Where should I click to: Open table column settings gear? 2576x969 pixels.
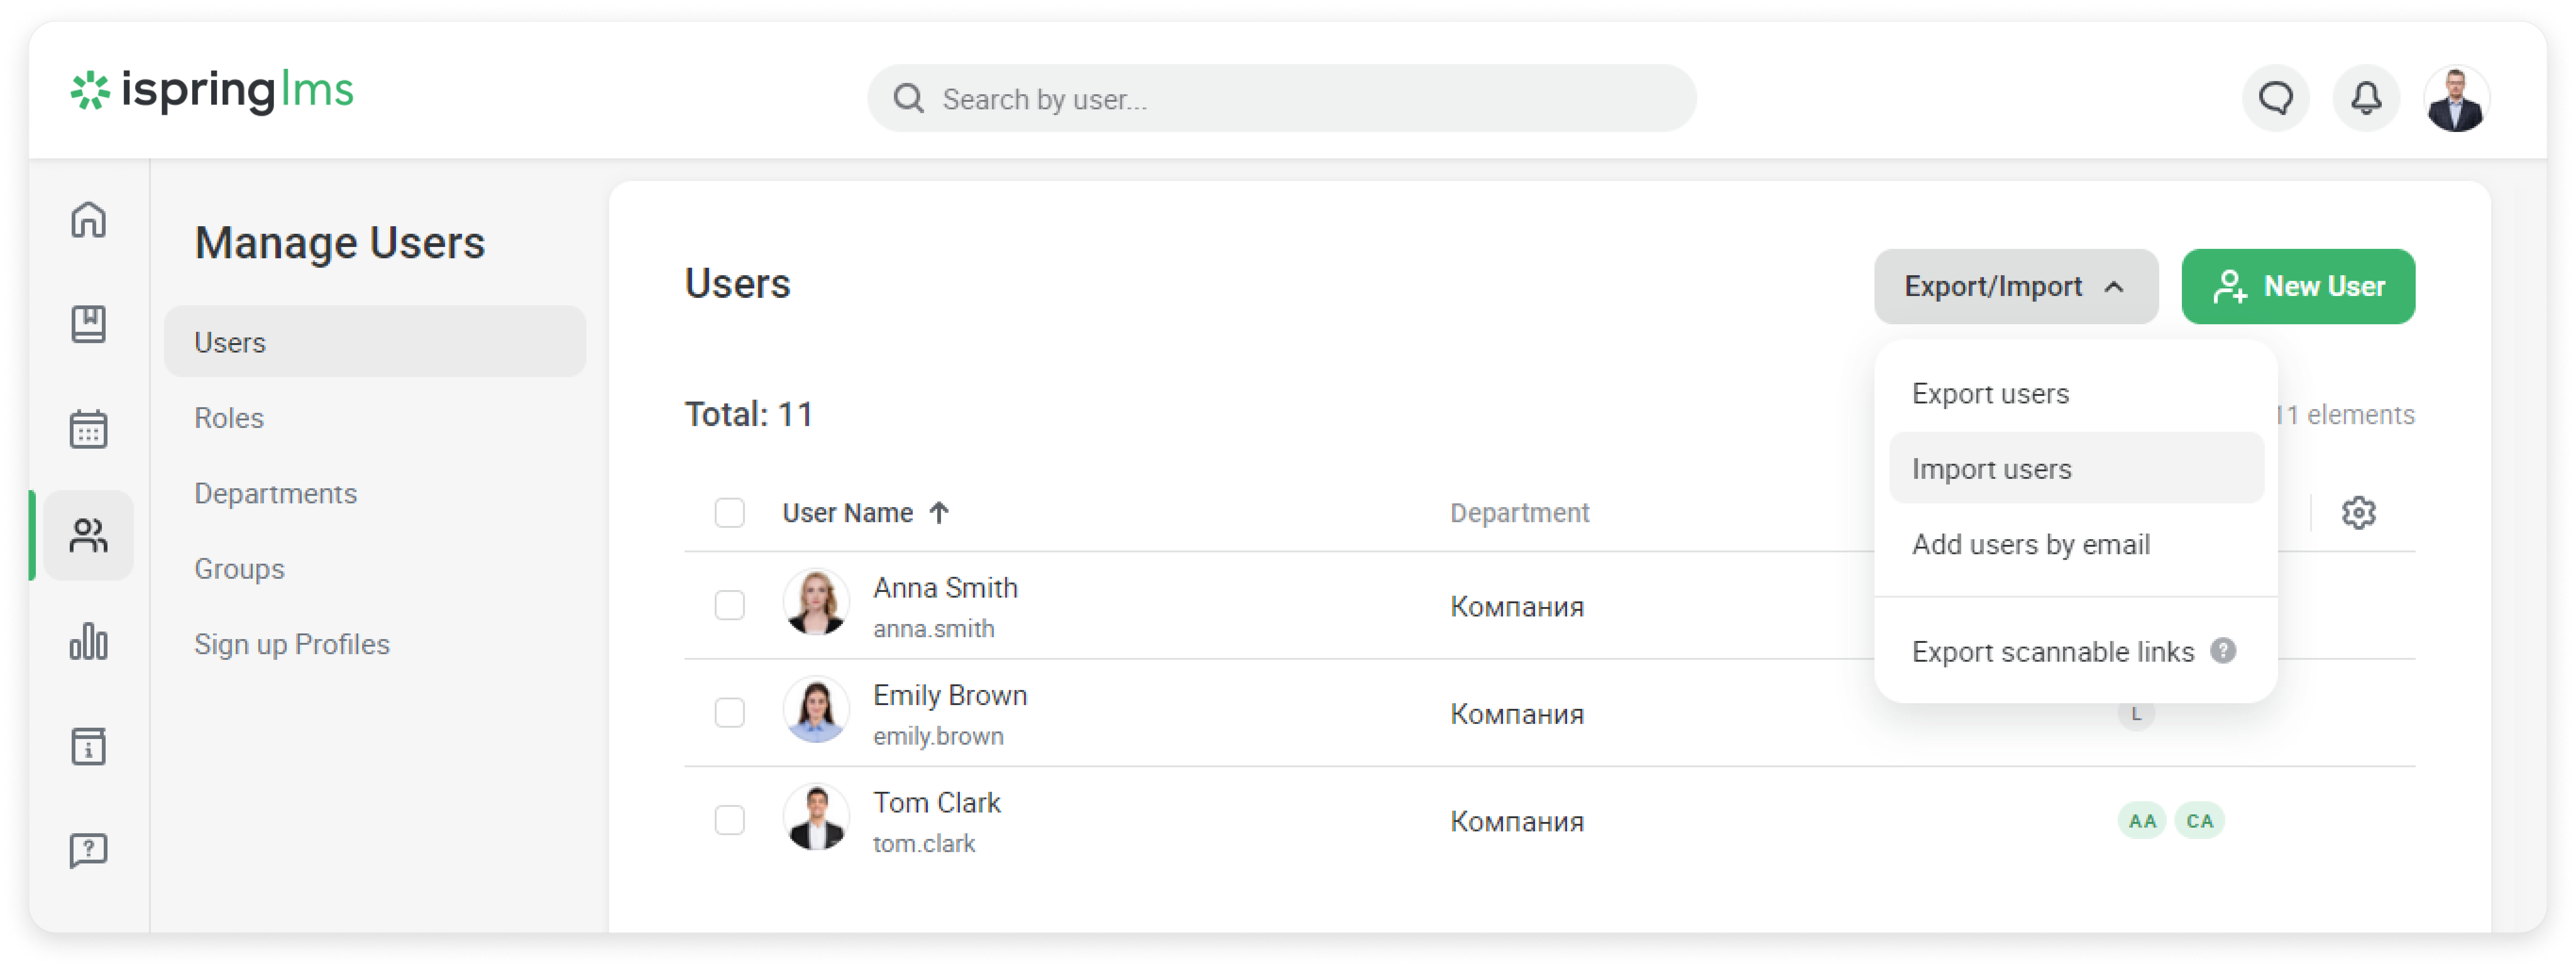tap(2358, 513)
